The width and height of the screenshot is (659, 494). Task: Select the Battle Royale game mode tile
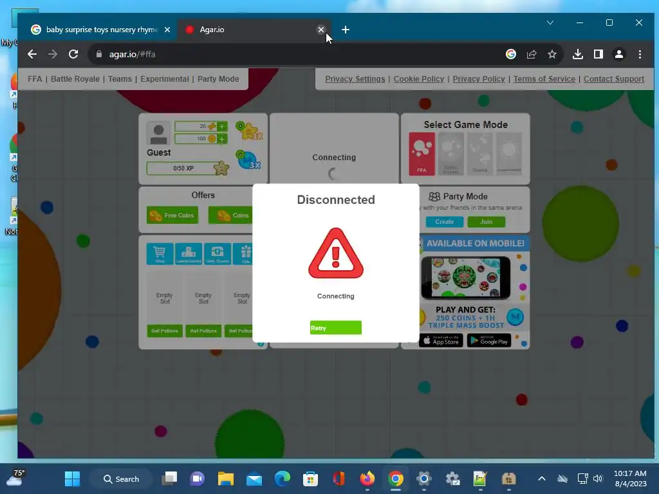click(x=450, y=154)
